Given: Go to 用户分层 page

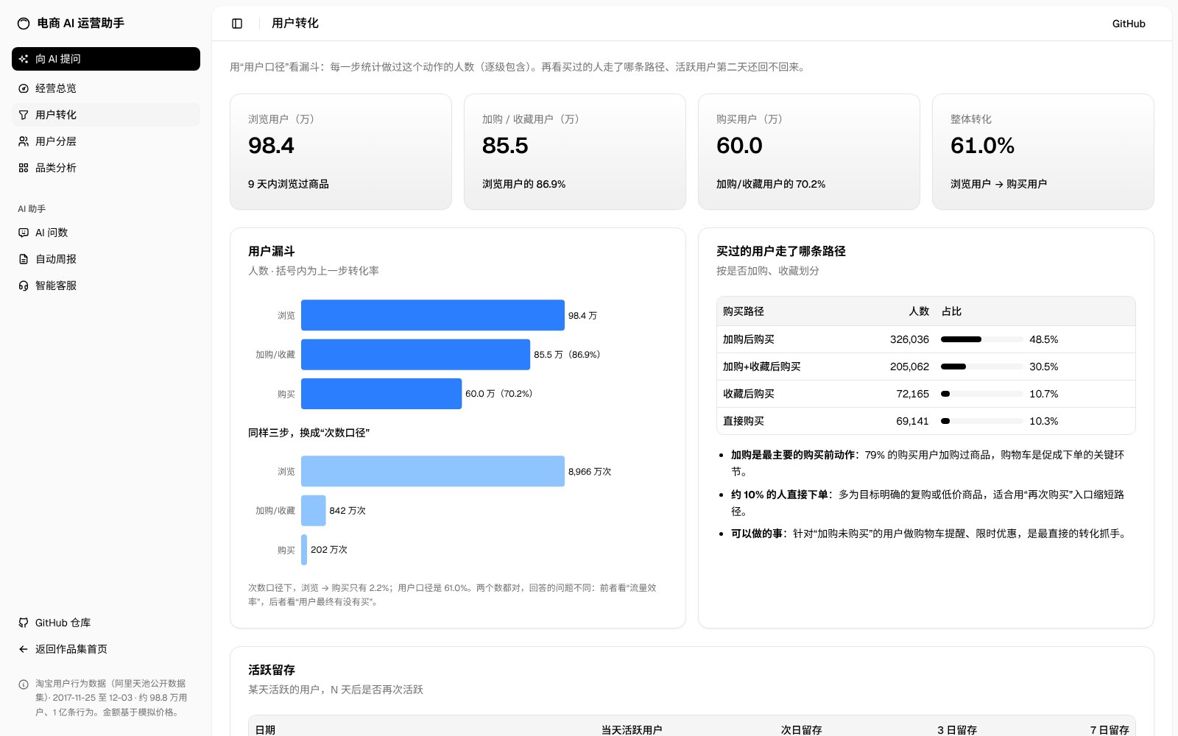Looking at the screenshot, I should (106, 141).
